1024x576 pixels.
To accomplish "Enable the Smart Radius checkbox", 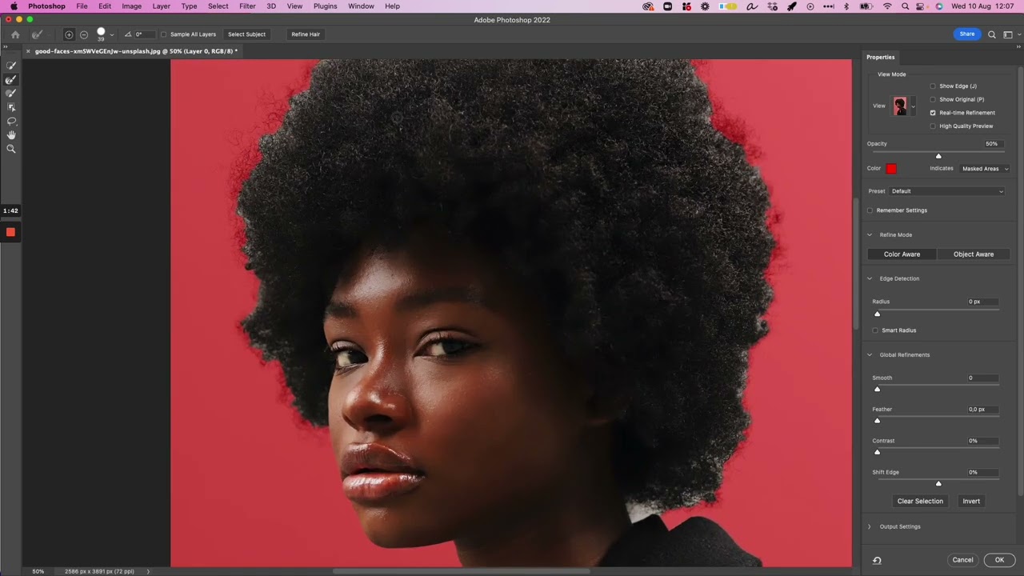I will tap(875, 330).
